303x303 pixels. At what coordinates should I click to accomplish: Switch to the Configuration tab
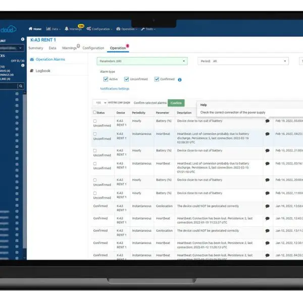pyautogui.click(x=93, y=48)
